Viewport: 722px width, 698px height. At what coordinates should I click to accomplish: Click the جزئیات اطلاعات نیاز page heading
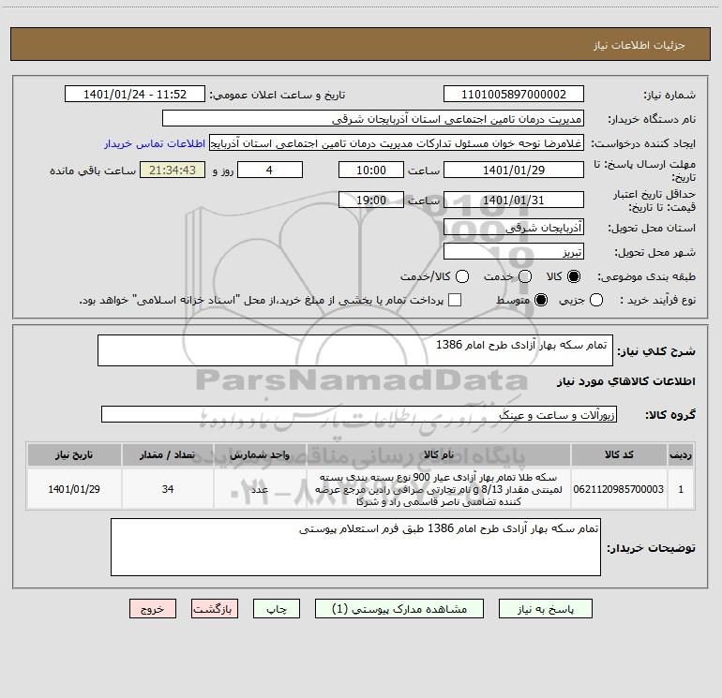click(639, 45)
